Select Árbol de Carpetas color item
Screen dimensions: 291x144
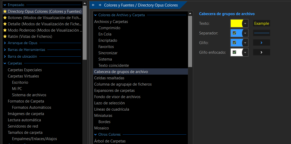[110, 141]
